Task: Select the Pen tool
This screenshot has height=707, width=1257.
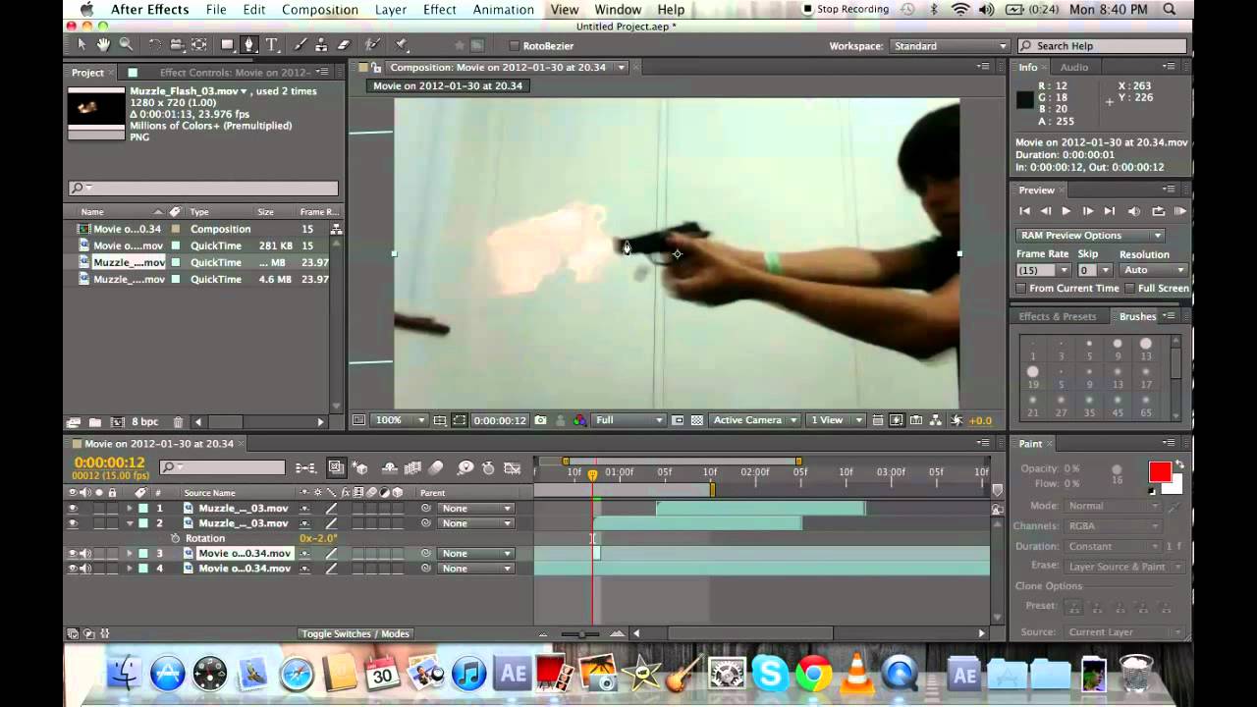Action: pyautogui.click(x=249, y=45)
